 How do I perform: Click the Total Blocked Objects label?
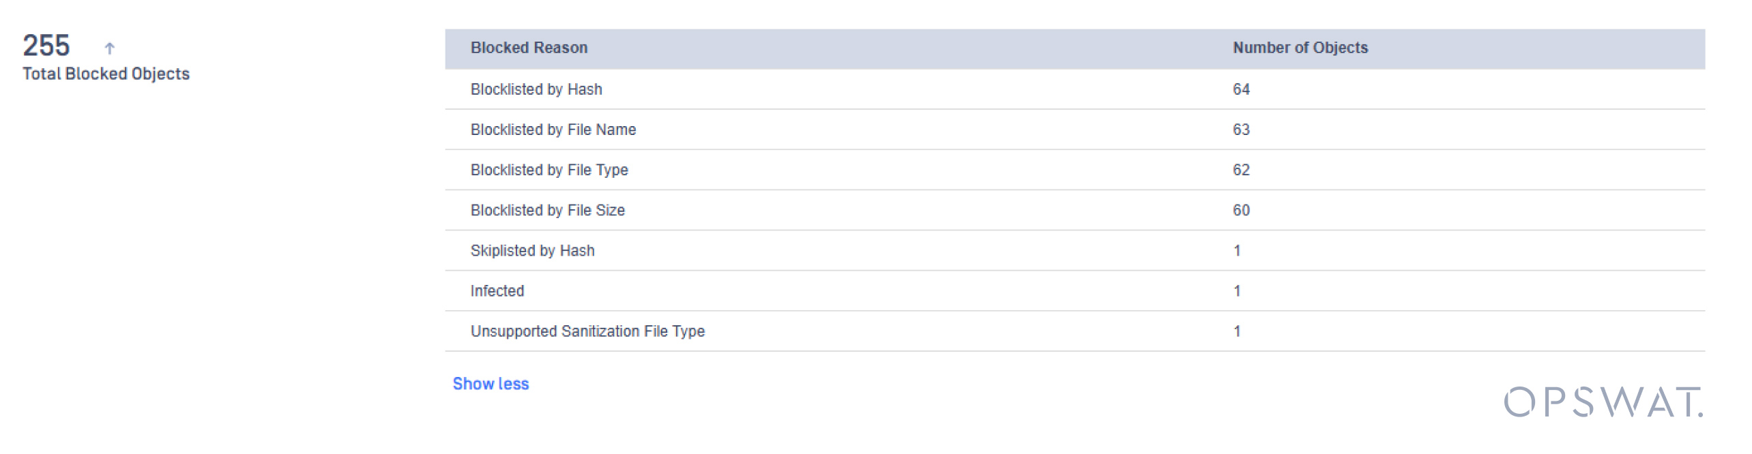coord(106,74)
